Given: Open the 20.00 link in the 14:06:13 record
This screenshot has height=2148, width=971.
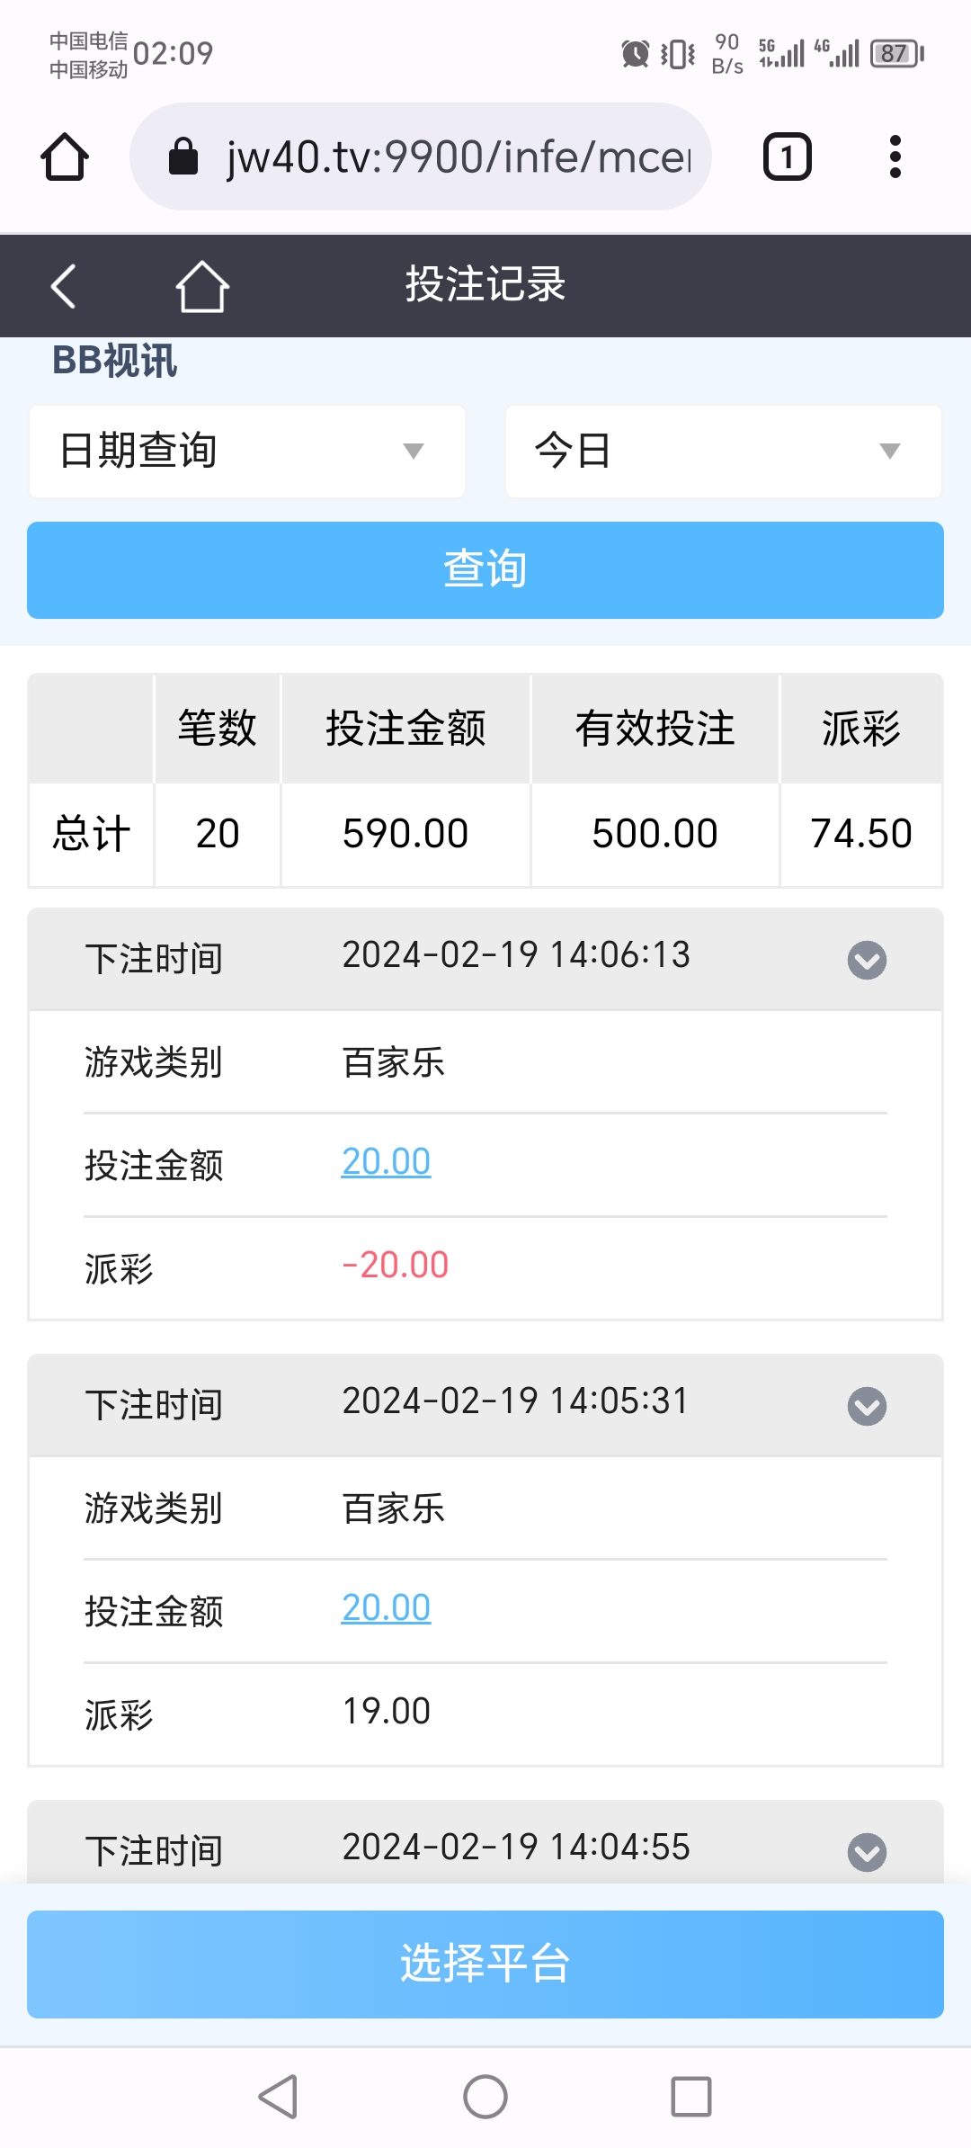Looking at the screenshot, I should (x=387, y=1162).
